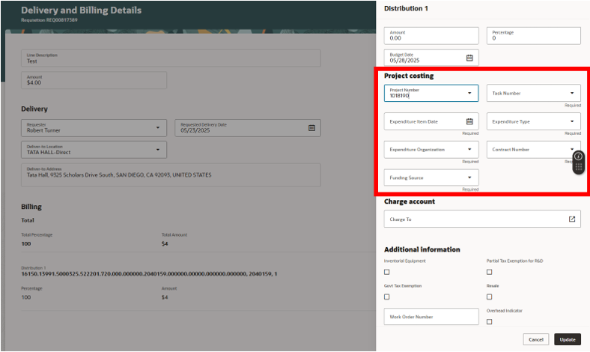This screenshot has height=352, width=590.
Task: Open the Expenditure Item Date calendar icon
Action: pyautogui.click(x=469, y=121)
